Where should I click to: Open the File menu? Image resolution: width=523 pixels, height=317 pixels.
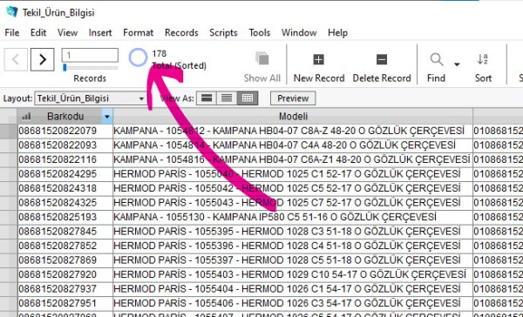pos(12,33)
